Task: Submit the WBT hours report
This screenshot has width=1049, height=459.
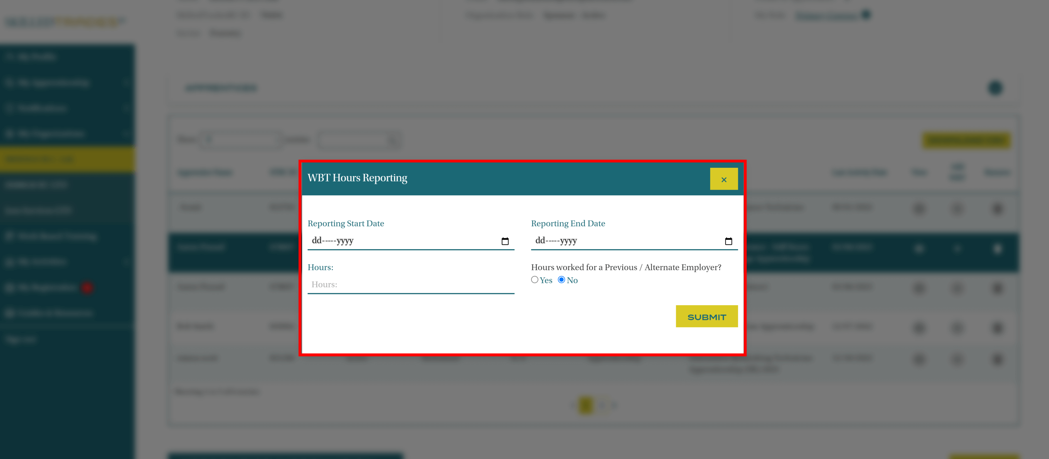Action: click(x=706, y=317)
